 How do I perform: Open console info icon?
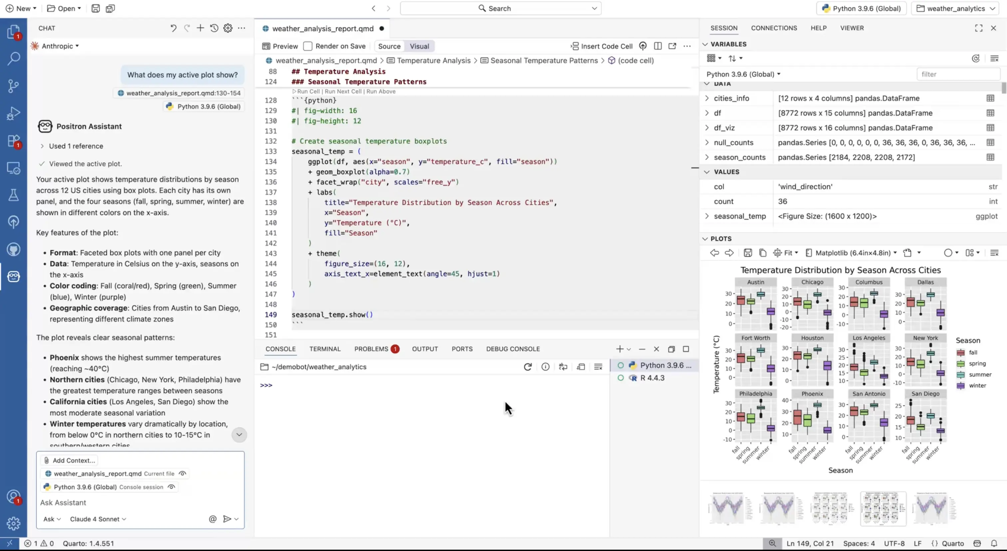[x=545, y=367]
